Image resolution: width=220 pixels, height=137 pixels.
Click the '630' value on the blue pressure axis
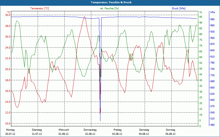(212, 94)
